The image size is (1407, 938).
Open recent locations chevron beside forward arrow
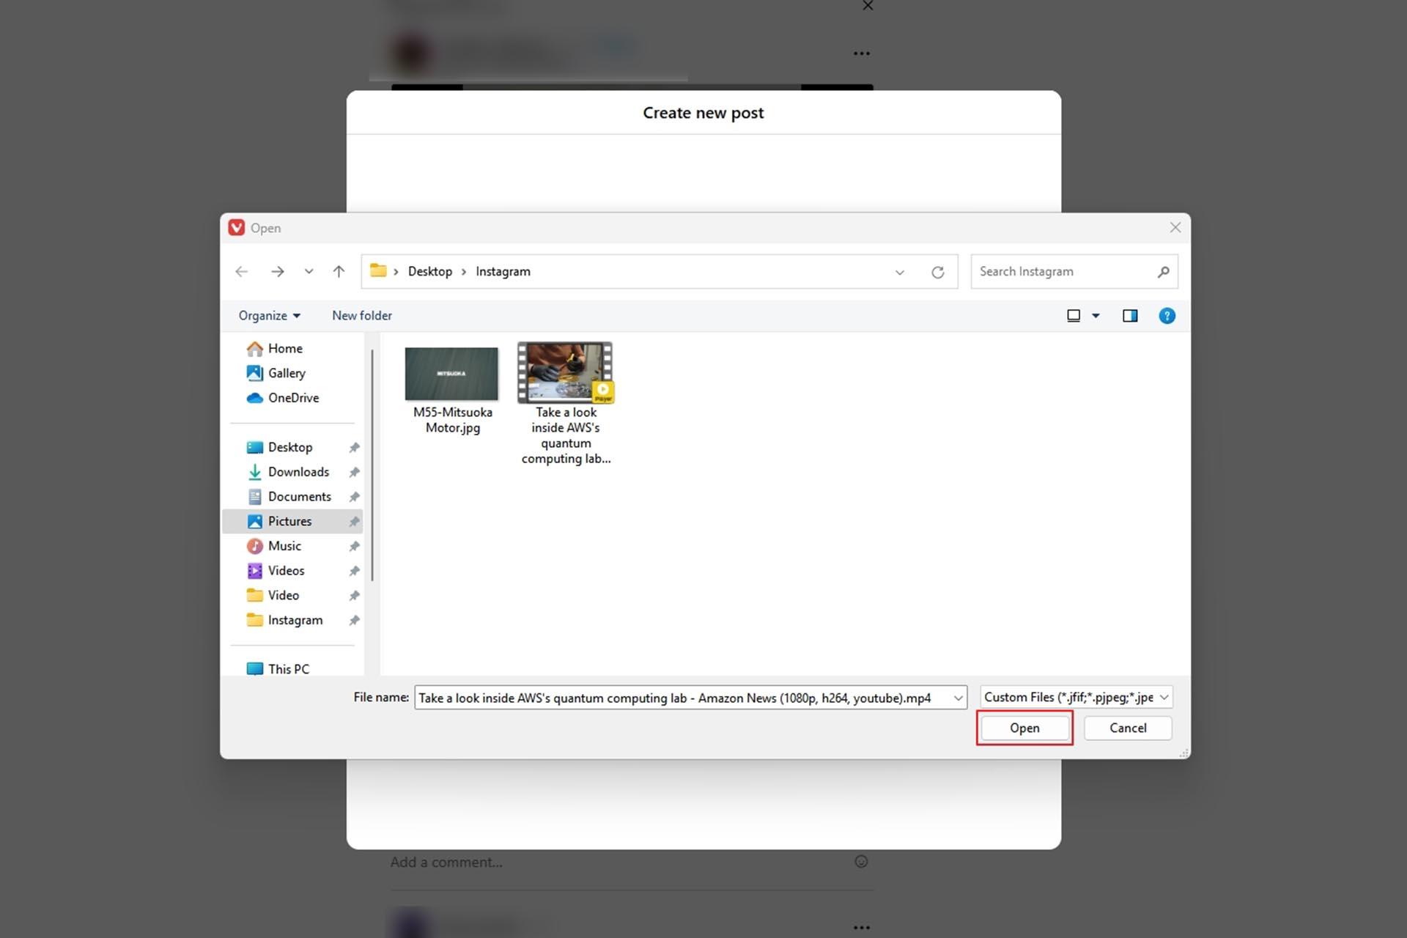tap(309, 272)
